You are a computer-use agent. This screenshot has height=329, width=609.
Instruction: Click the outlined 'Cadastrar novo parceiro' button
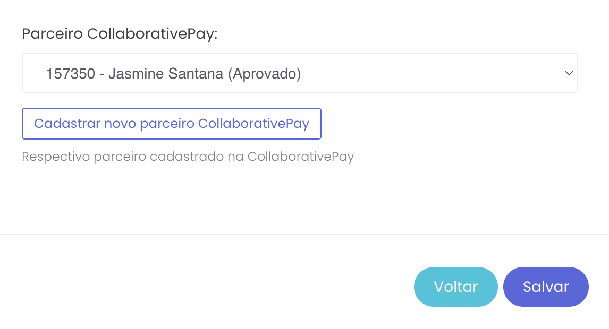pos(172,123)
